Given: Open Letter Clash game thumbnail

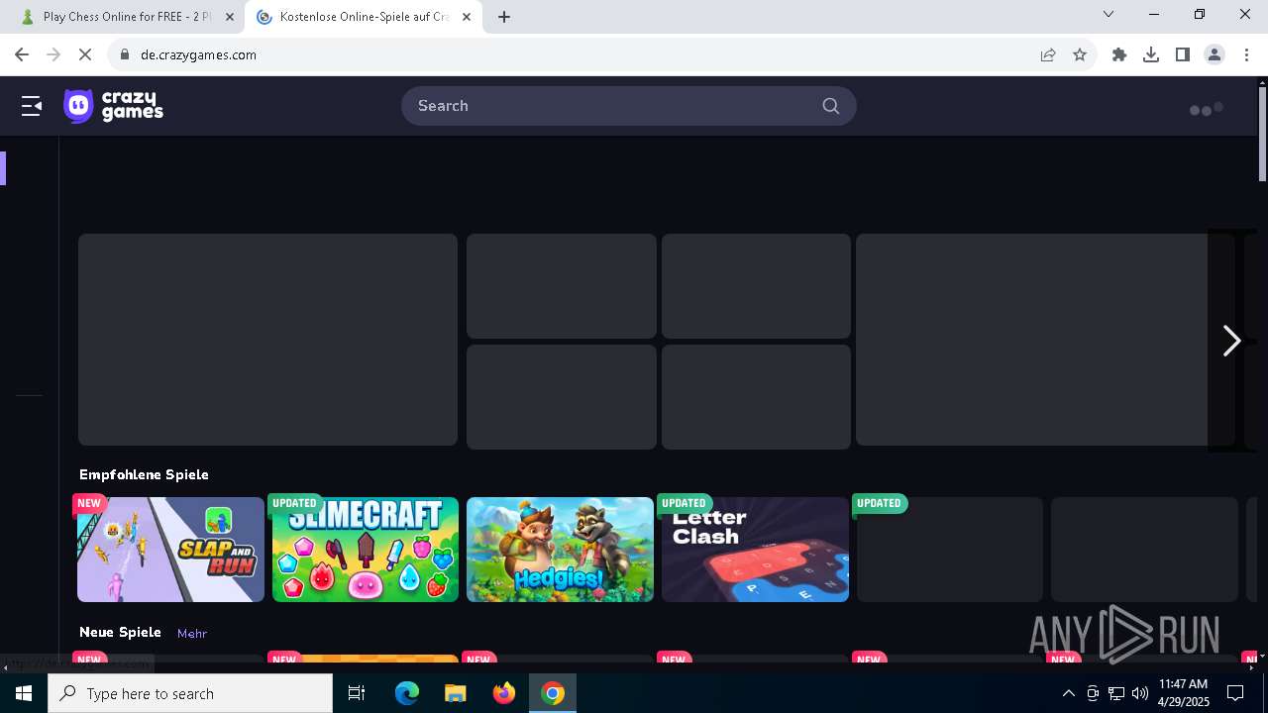Looking at the screenshot, I should [755, 550].
